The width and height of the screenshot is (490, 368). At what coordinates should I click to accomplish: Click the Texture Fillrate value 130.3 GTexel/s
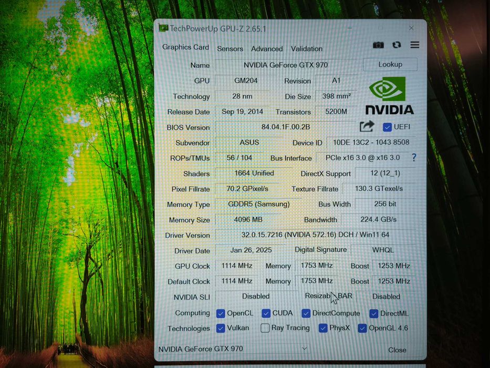(x=379, y=189)
